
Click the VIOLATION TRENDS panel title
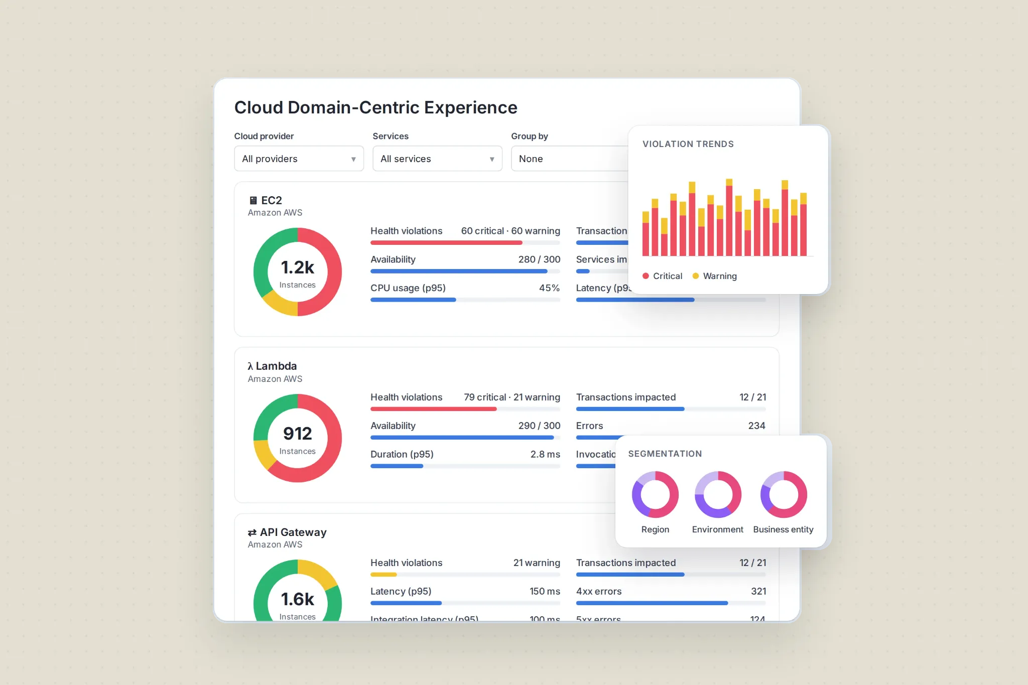[688, 144]
